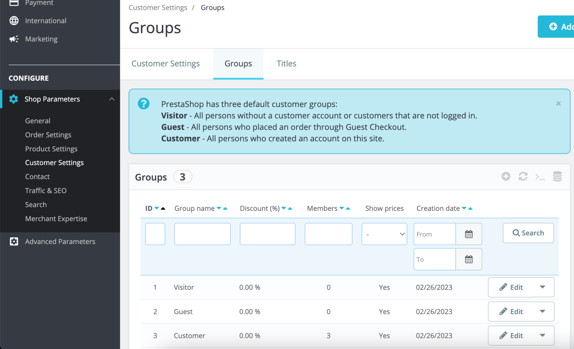Click the Group name filter field
The width and height of the screenshot is (574, 349).
[202, 234]
